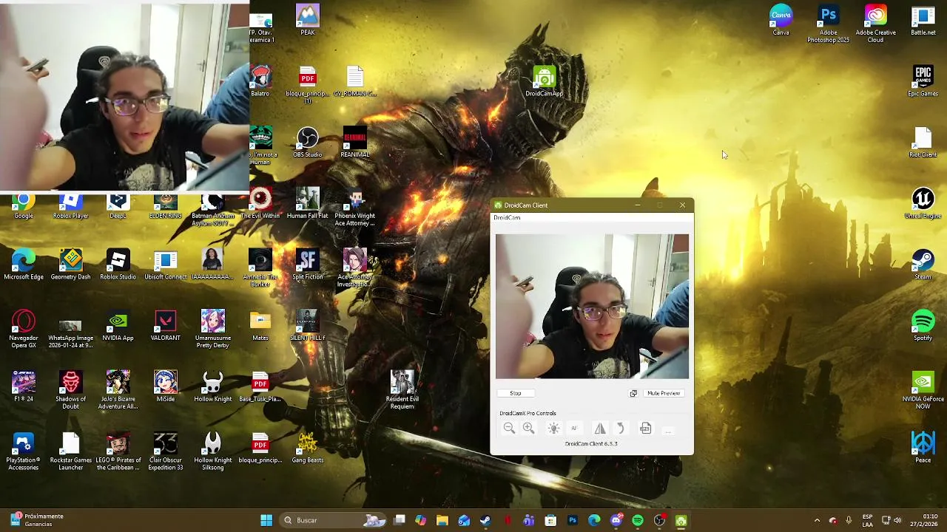Select Phoenix Wright Ace Attorney icon
This screenshot has width=947, height=532.
[x=355, y=207]
